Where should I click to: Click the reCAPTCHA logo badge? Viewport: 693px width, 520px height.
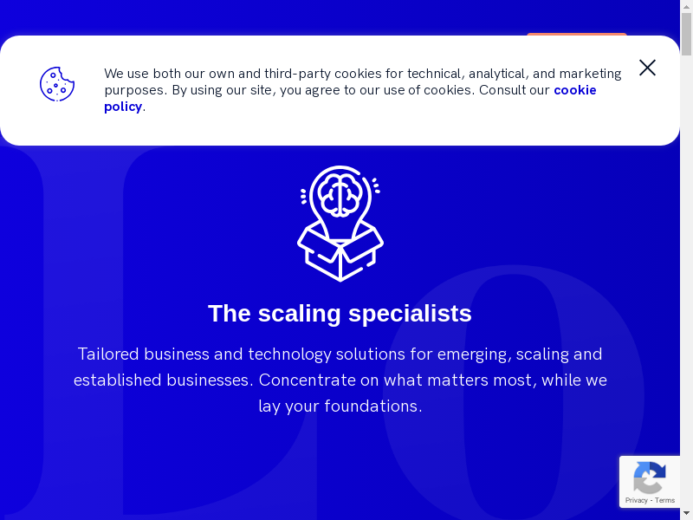649,477
